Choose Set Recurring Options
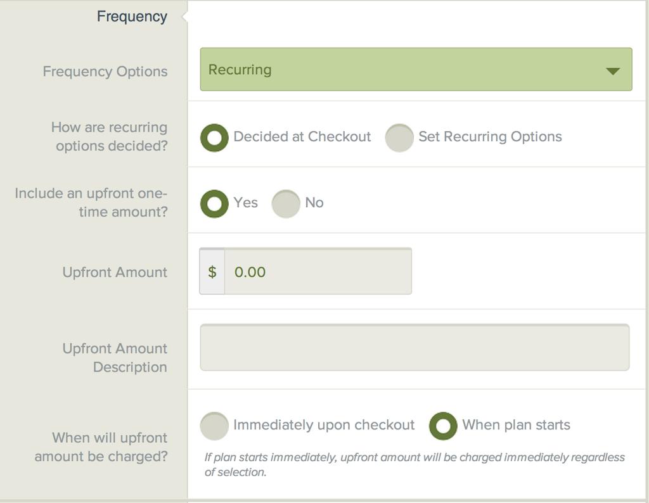Image resolution: width=649 pixels, height=503 pixels. (x=399, y=137)
